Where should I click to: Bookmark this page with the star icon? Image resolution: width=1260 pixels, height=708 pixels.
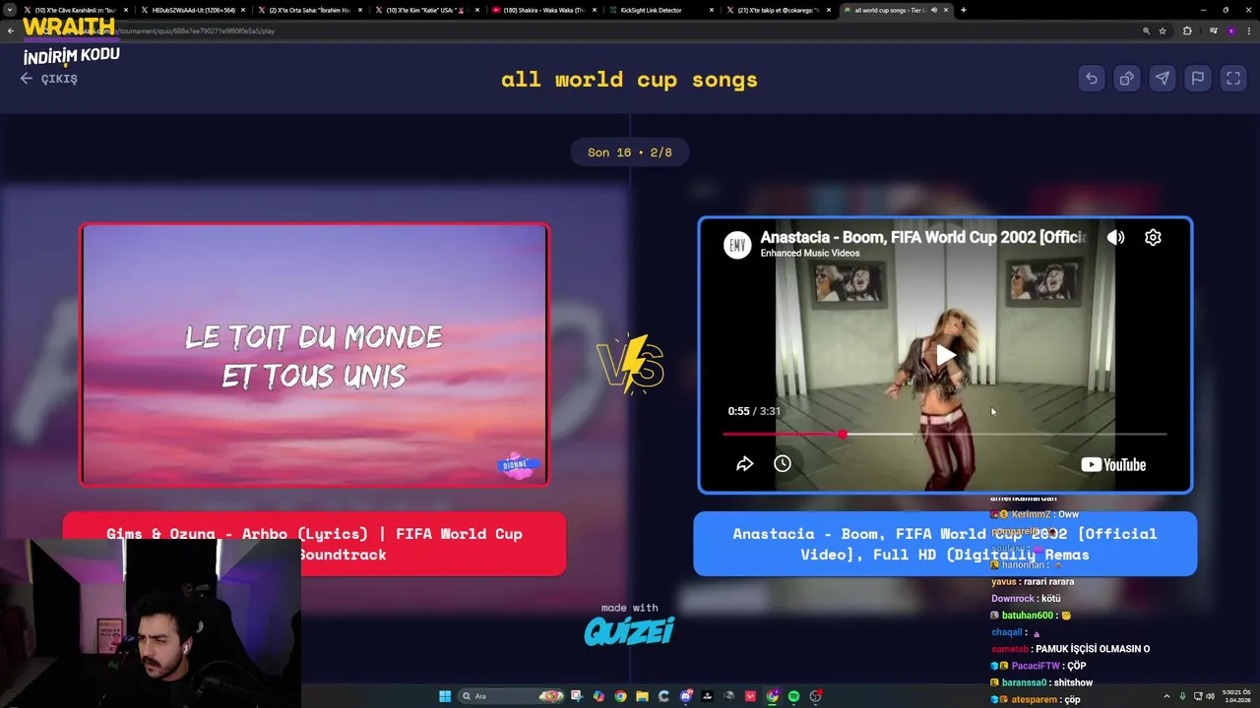pyautogui.click(x=1163, y=30)
